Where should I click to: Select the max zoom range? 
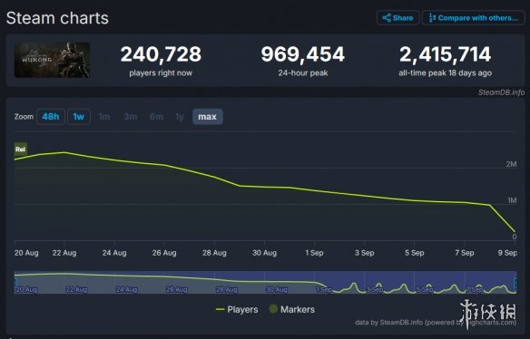(x=208, y=117)
